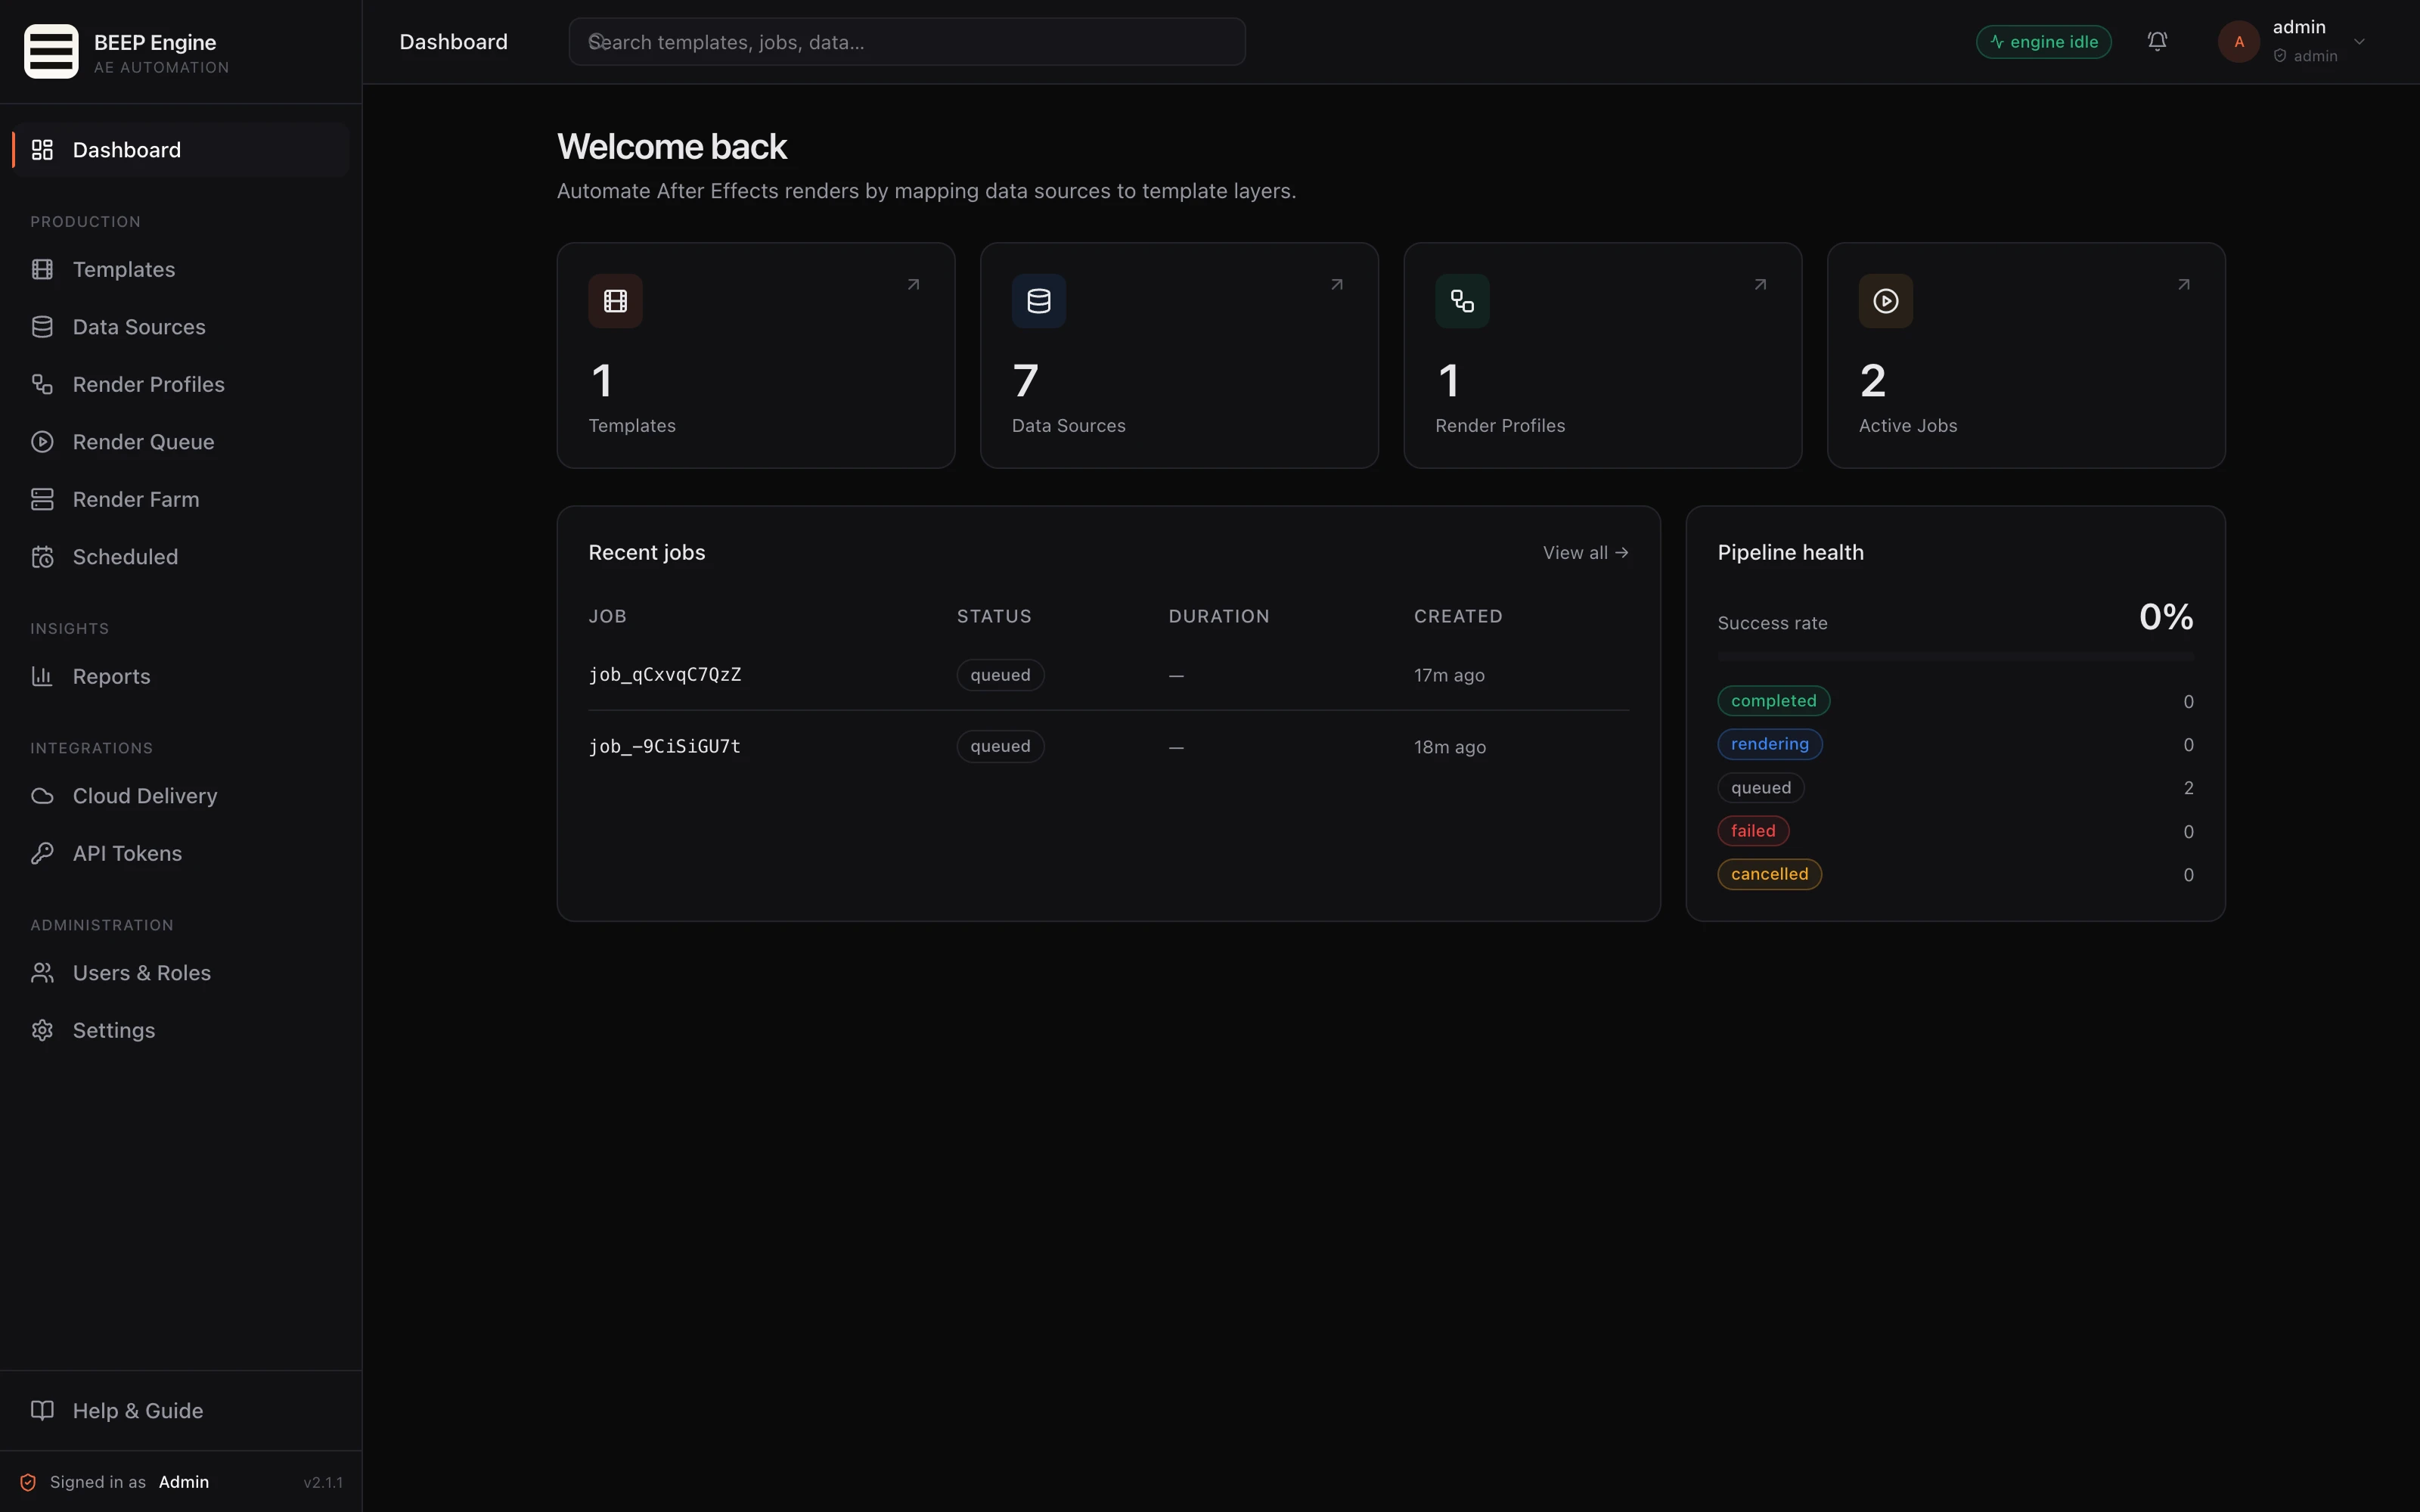Viewport: 2420px width, 1512px height.
Task: Click the arrow on the Active Jobs card
Action: 2184,285
